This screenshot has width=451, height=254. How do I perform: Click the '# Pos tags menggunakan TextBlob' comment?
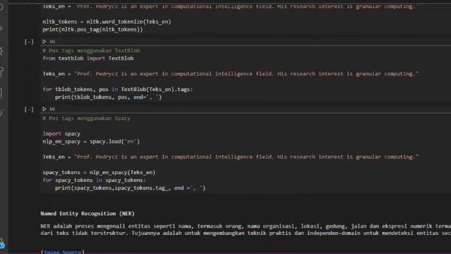pyautogui.click(x=91, y=51)
